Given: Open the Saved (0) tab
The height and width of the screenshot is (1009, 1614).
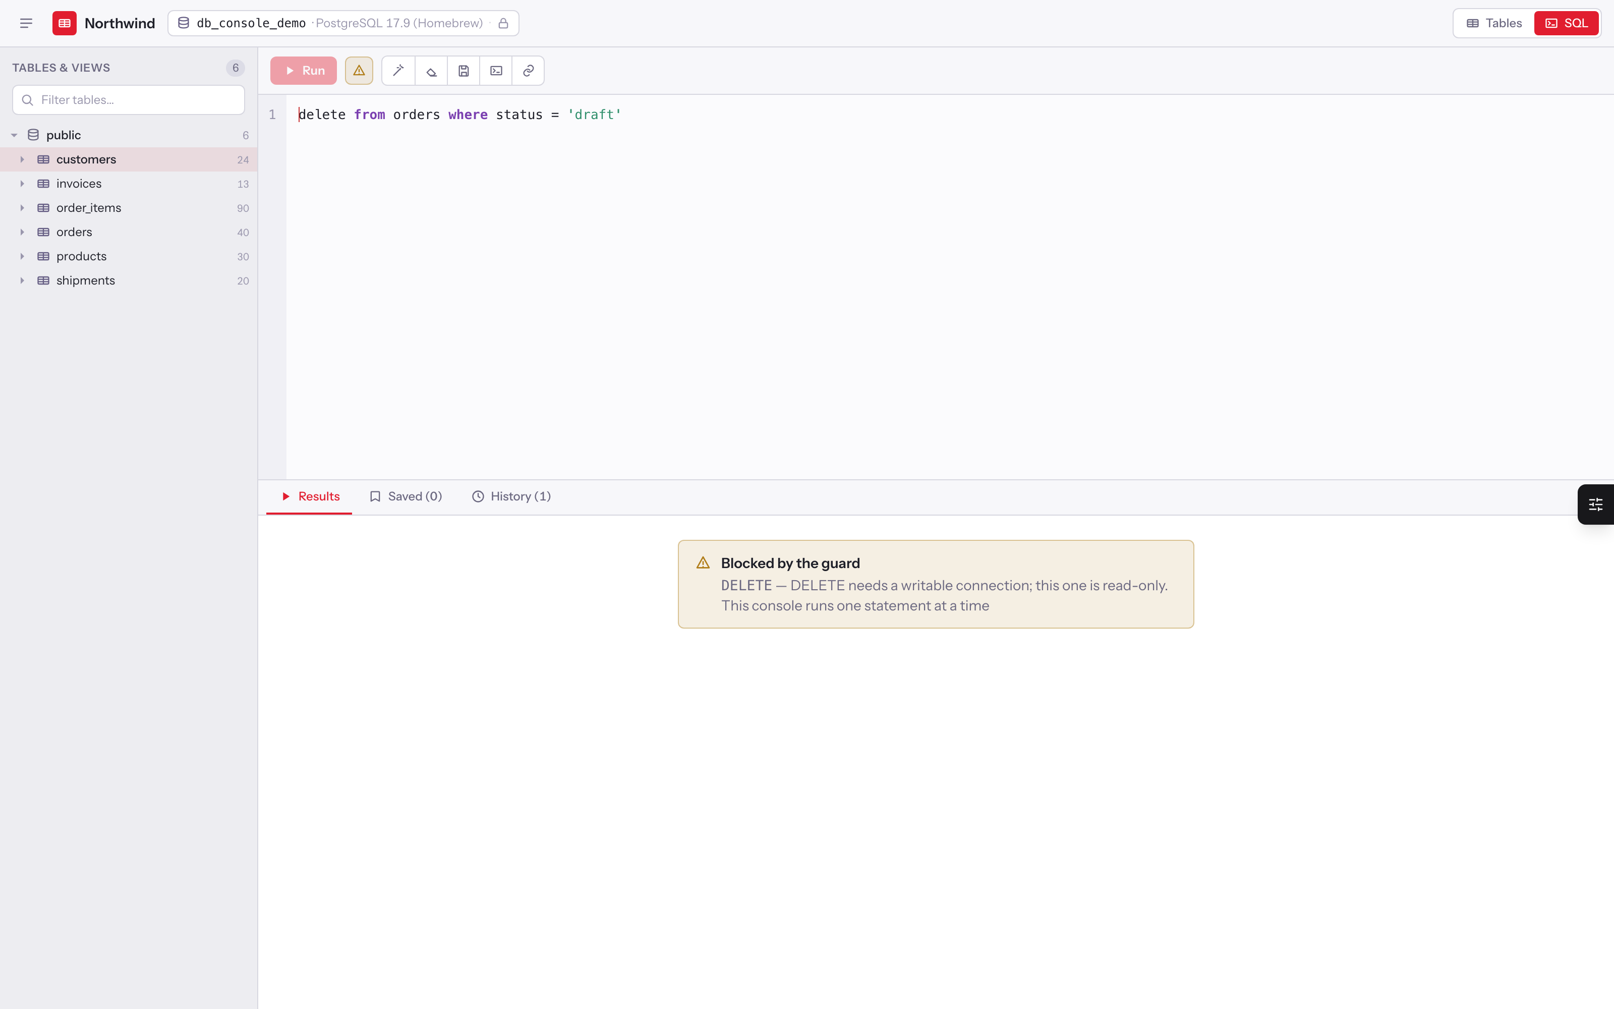Looking at the screenshot, I should pos(406,496).
